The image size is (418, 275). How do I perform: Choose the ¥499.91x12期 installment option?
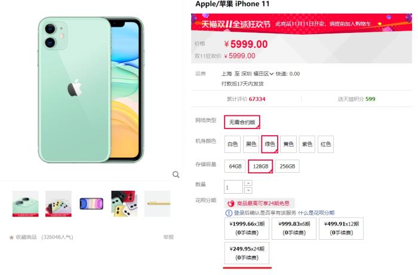coord(341,228)
